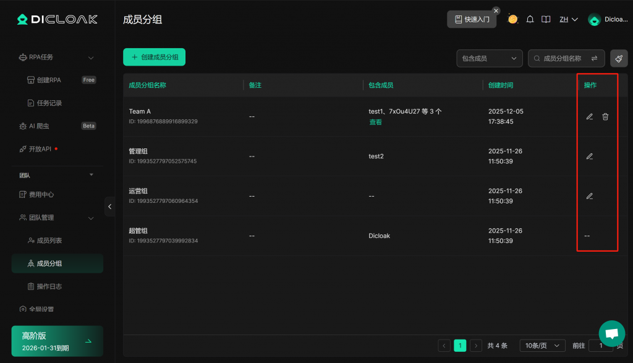Open 成员列表 in the sidebar
The width and height of the screenshot is (633, 363).
pyautogui.click(x=49, y=241)
